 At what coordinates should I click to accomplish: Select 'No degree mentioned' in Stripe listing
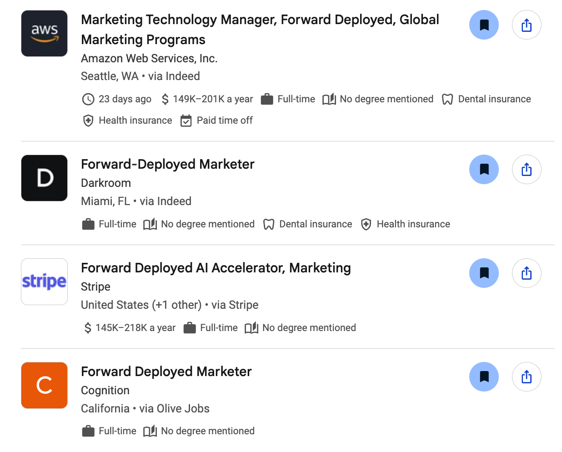[x=309, y=328]
